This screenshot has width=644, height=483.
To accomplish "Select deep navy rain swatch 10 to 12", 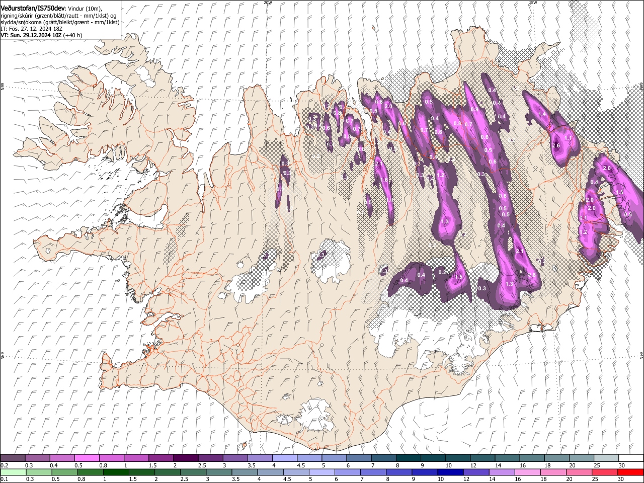I will click(450, 472).
